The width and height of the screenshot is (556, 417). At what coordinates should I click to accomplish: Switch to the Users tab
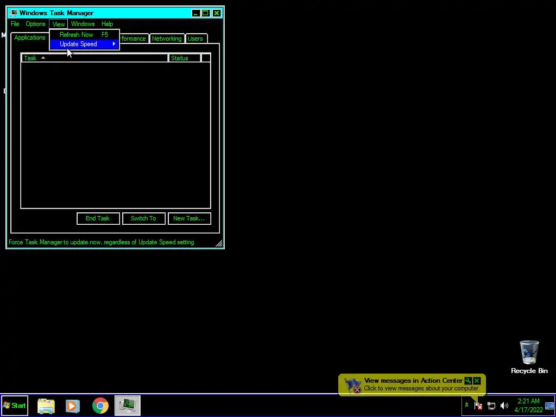click(195, 39)
